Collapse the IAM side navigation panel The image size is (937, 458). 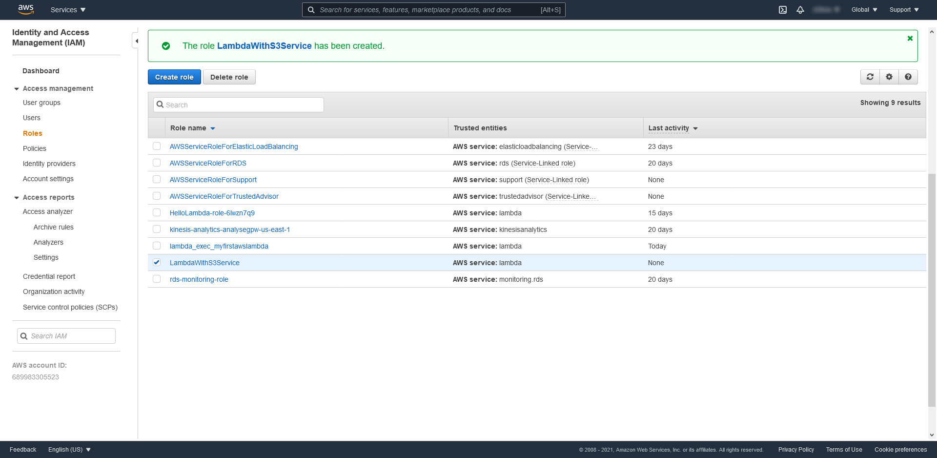click(x=136, y=41)
